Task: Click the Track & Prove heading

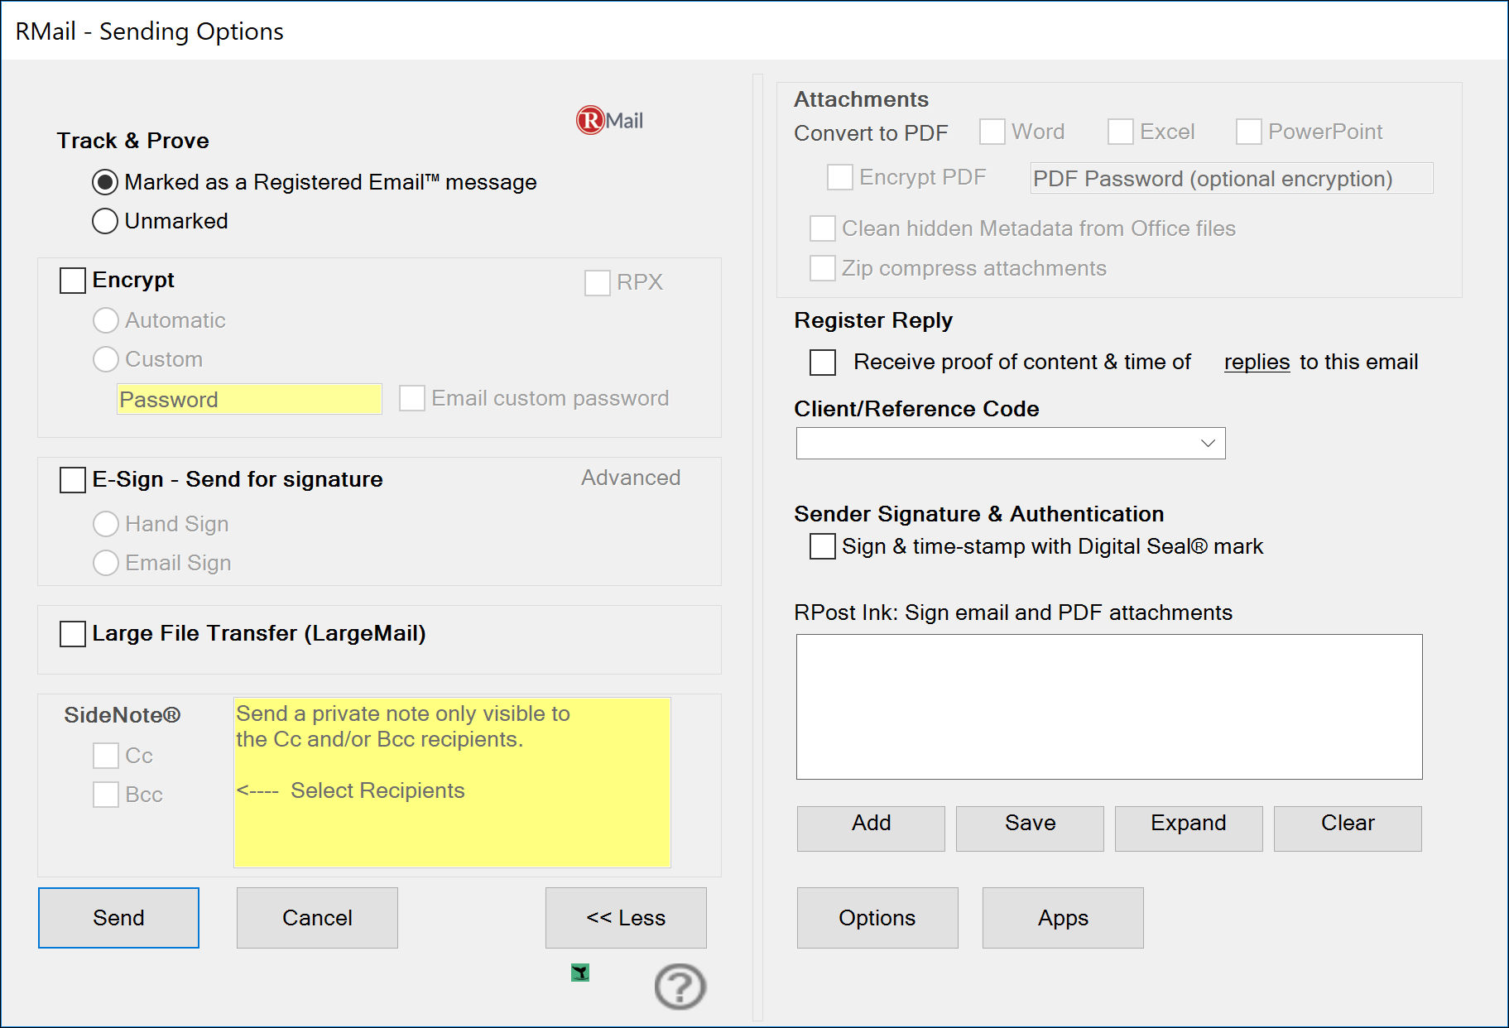Action: point(132,141)
